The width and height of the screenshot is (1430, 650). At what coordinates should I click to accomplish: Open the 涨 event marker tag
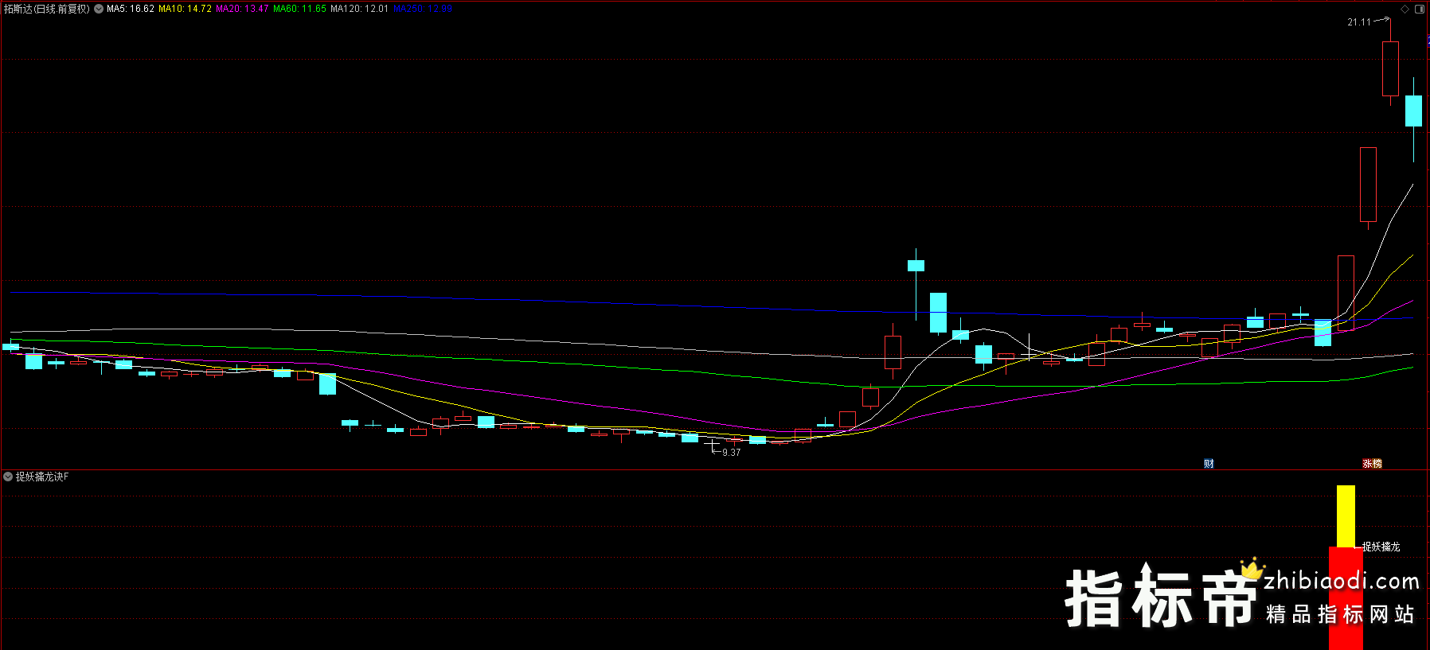click(x=1368, y=464)
